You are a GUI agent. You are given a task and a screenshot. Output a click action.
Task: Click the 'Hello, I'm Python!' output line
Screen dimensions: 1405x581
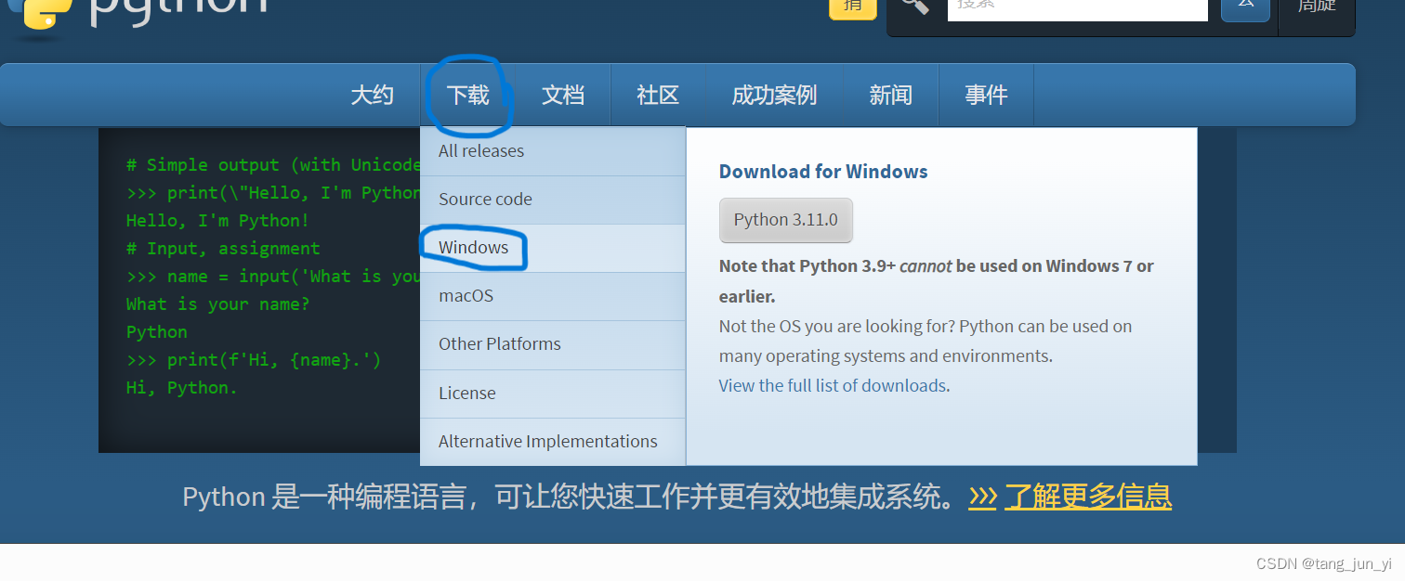click(218, 221)
